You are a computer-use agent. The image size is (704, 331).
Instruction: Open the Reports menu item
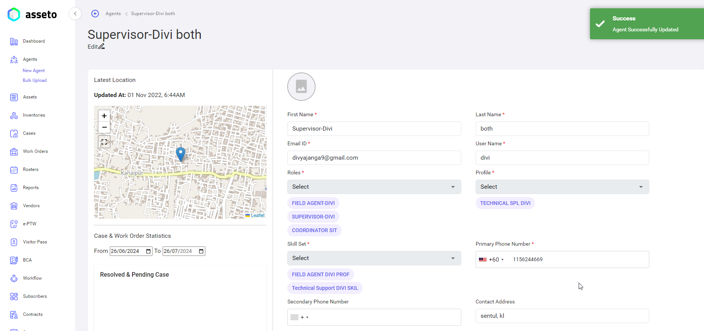(31, 188)
